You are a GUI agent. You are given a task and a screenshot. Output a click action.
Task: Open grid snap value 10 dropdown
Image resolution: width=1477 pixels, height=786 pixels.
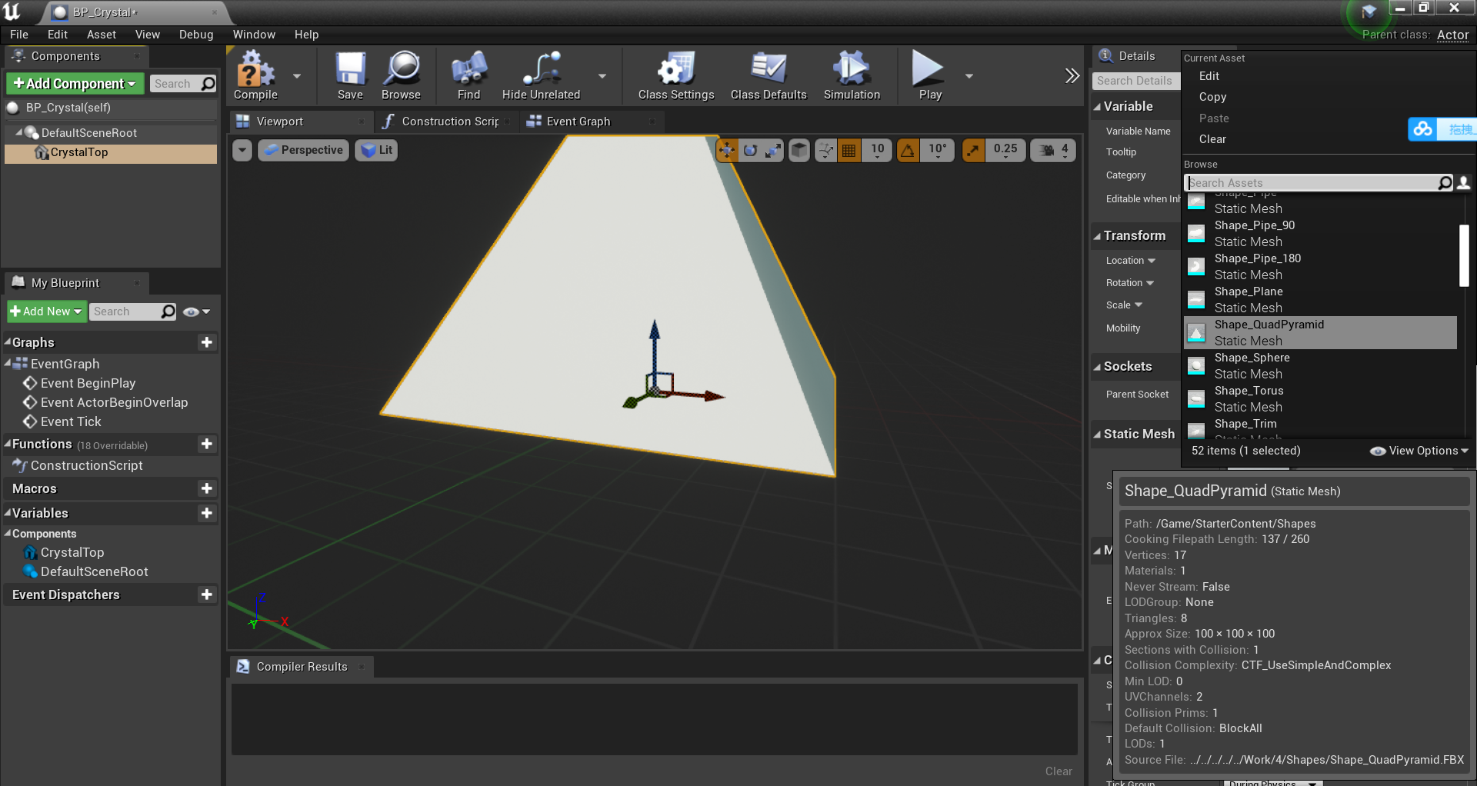[x=877, y=150]
